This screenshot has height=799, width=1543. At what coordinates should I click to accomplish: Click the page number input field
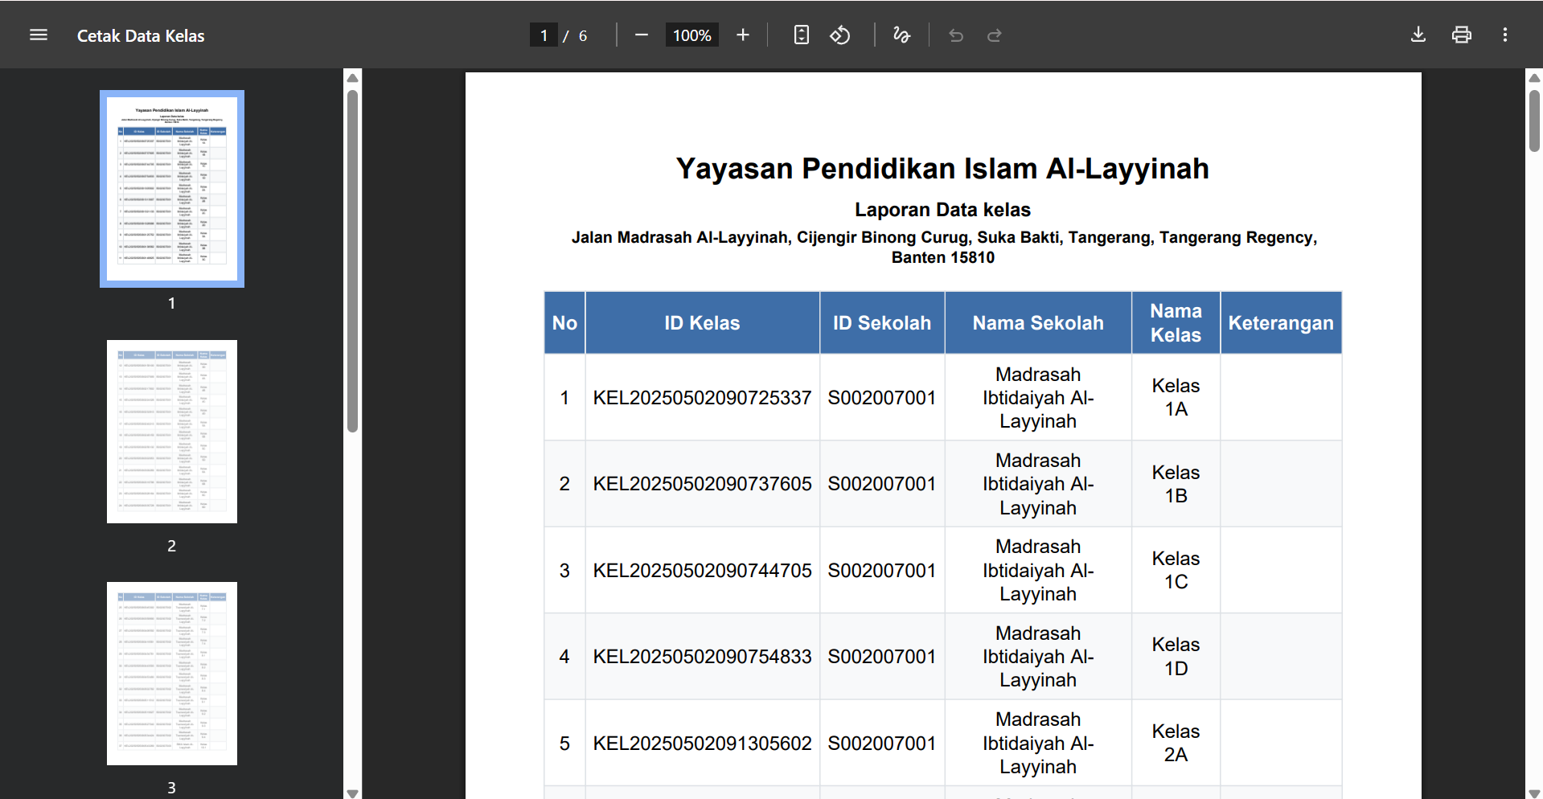tap(544, 35)
